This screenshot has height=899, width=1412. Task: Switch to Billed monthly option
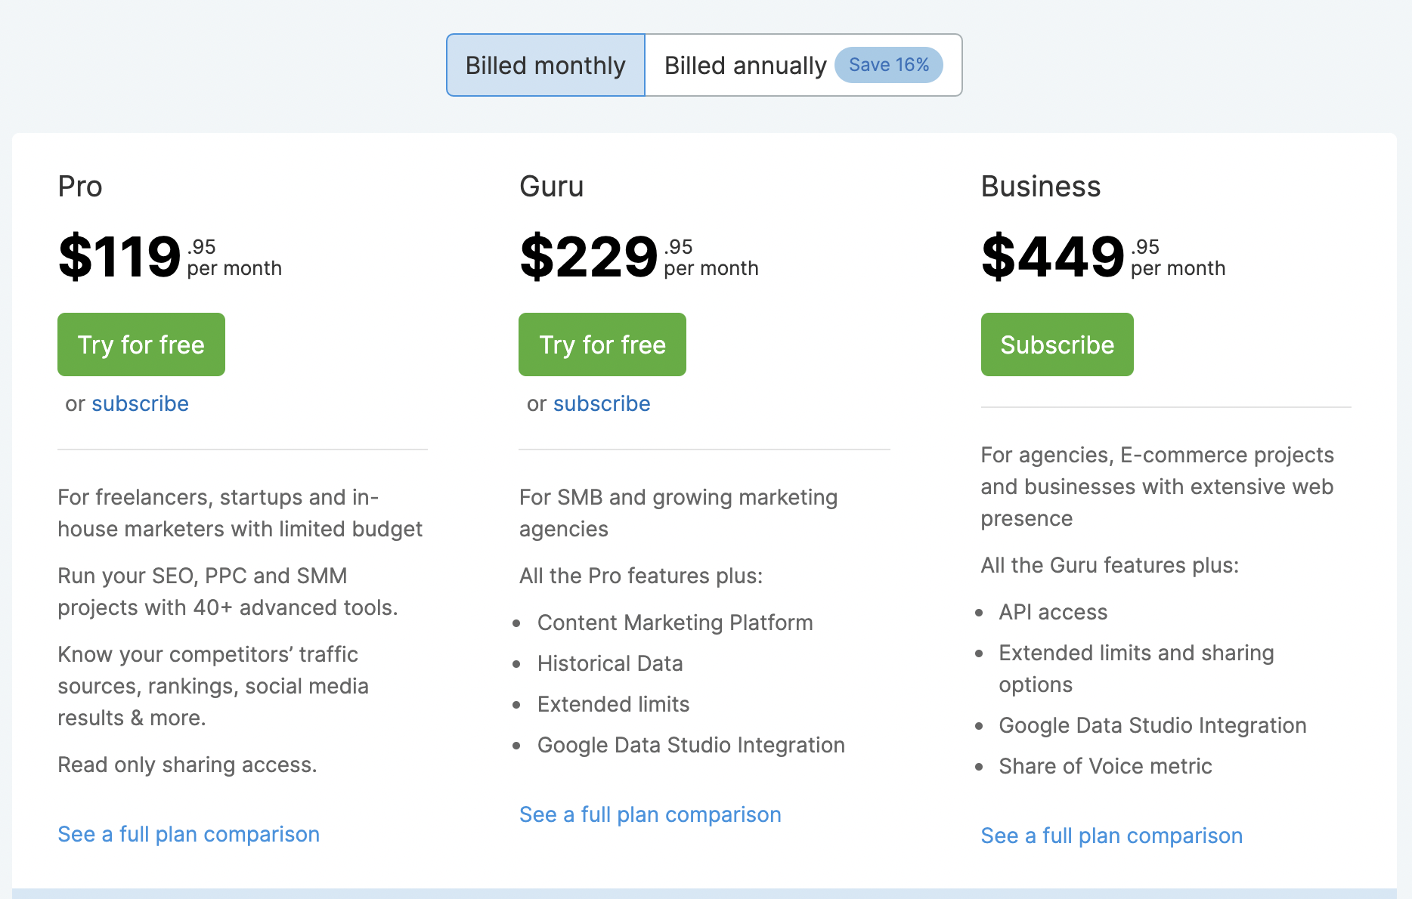click(545, 66)
